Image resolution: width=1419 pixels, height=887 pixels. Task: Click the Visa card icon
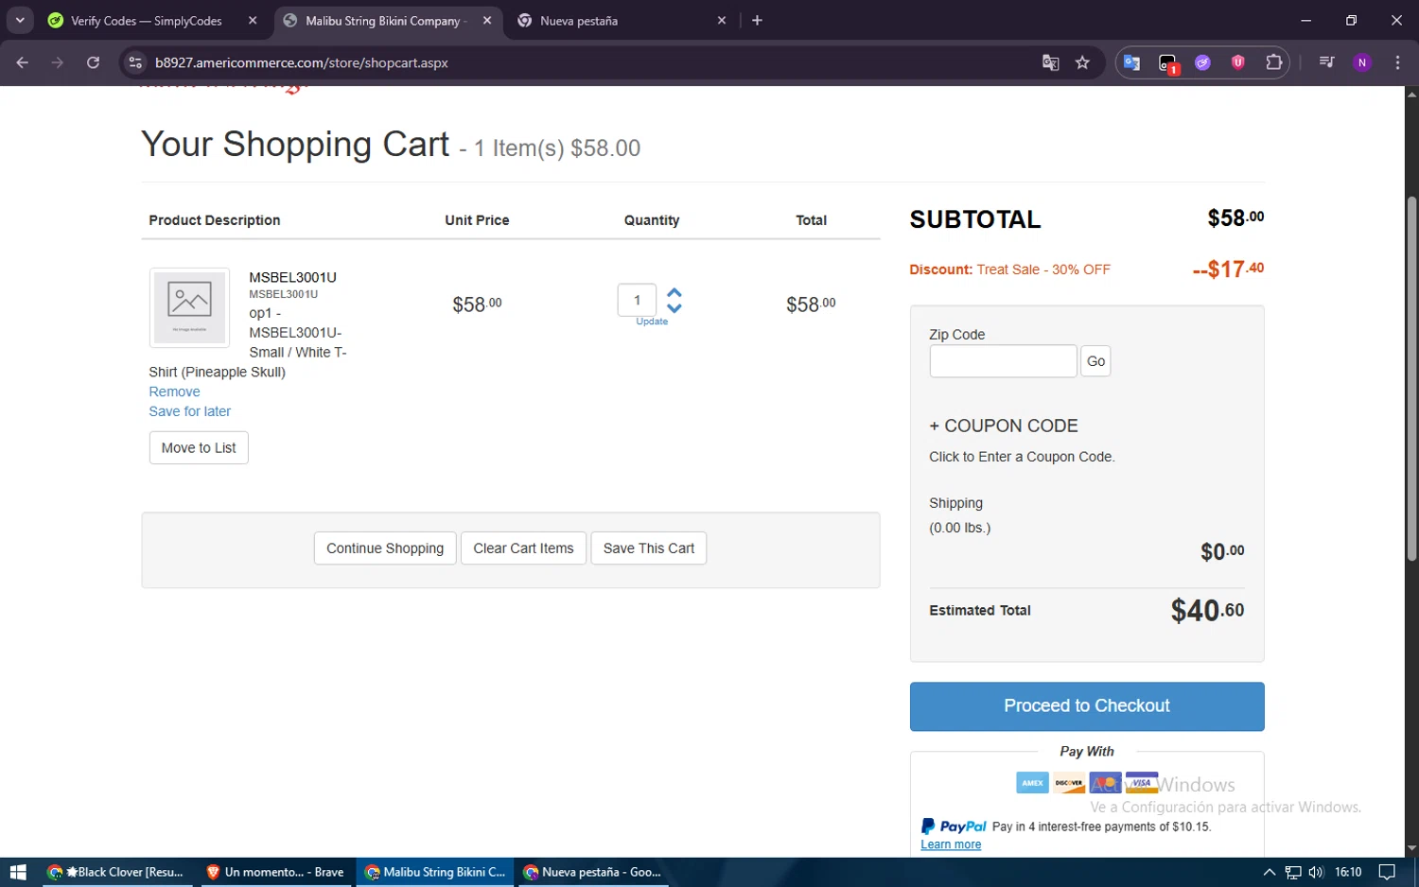coord(1142,783)
